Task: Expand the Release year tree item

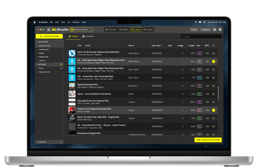Action: 44,57
